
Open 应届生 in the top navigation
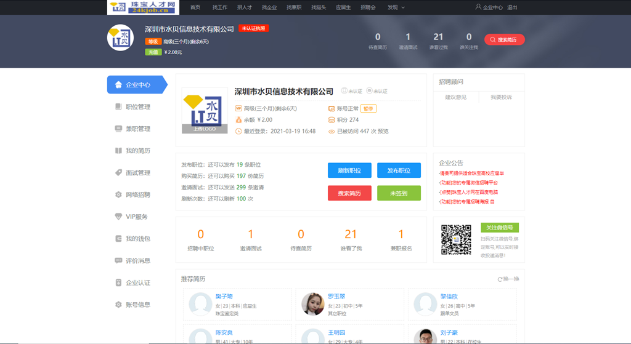pyautogui.click(x=343, y=7)
